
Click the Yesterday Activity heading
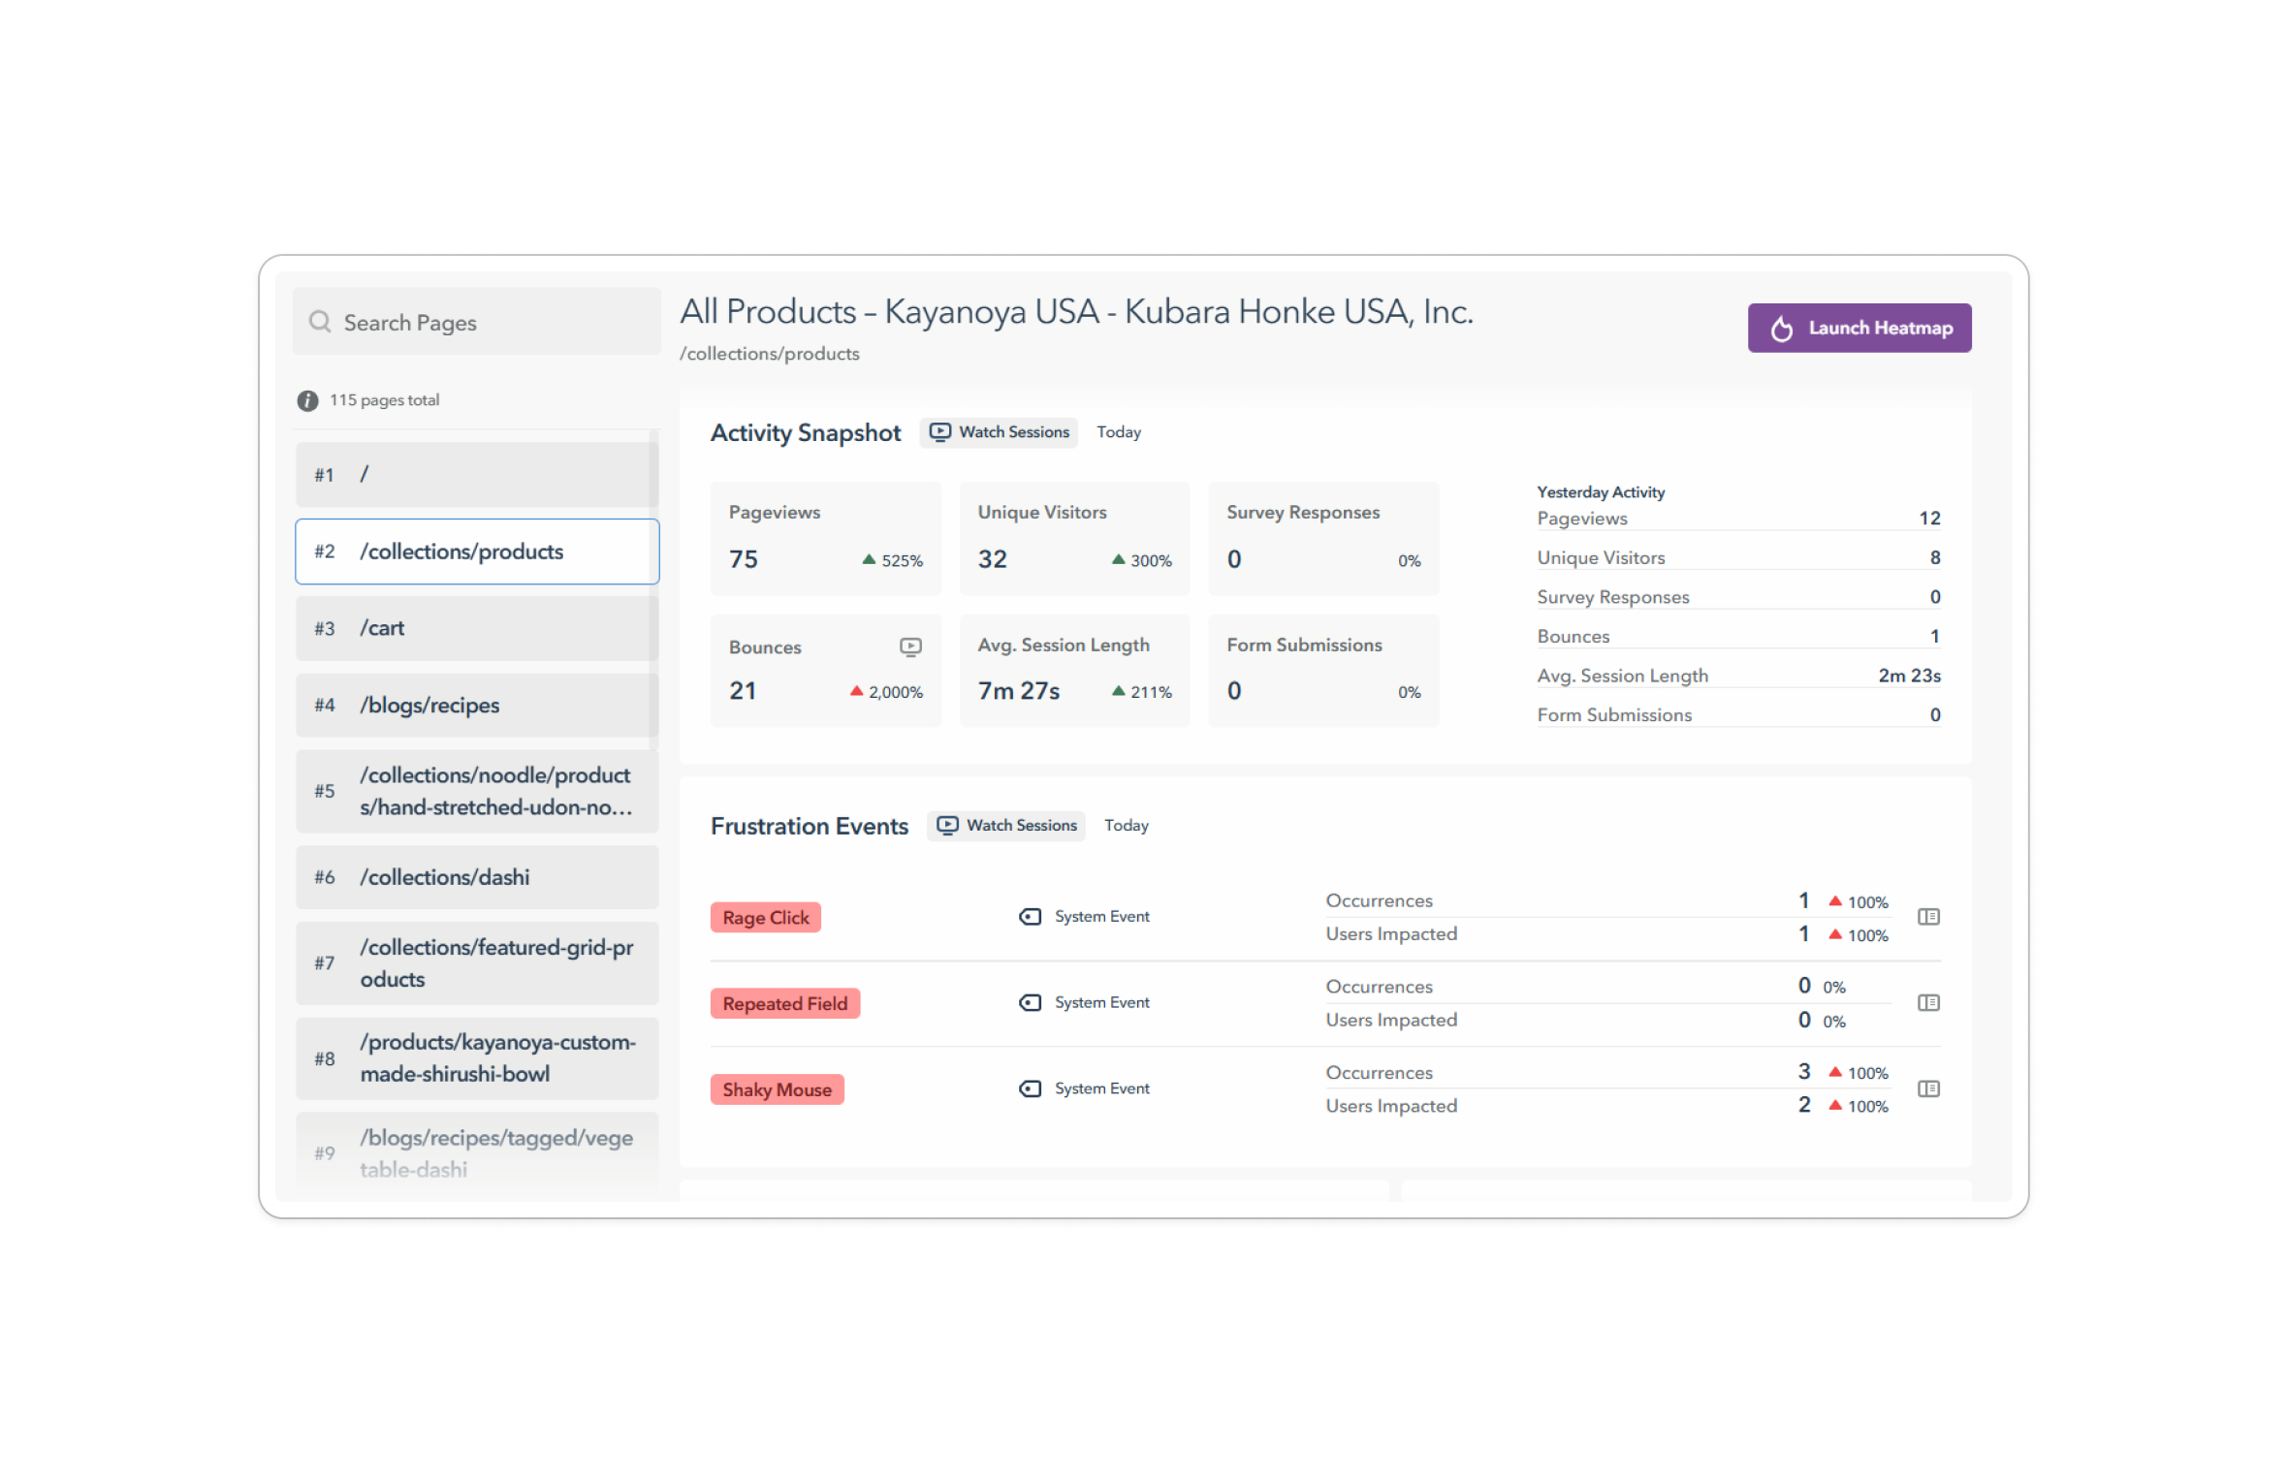1601,492
